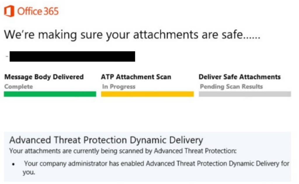Click the Office 365 brand text
Image resolution: width=299 pixels, height=184 pixels.
tap(38, 11)
